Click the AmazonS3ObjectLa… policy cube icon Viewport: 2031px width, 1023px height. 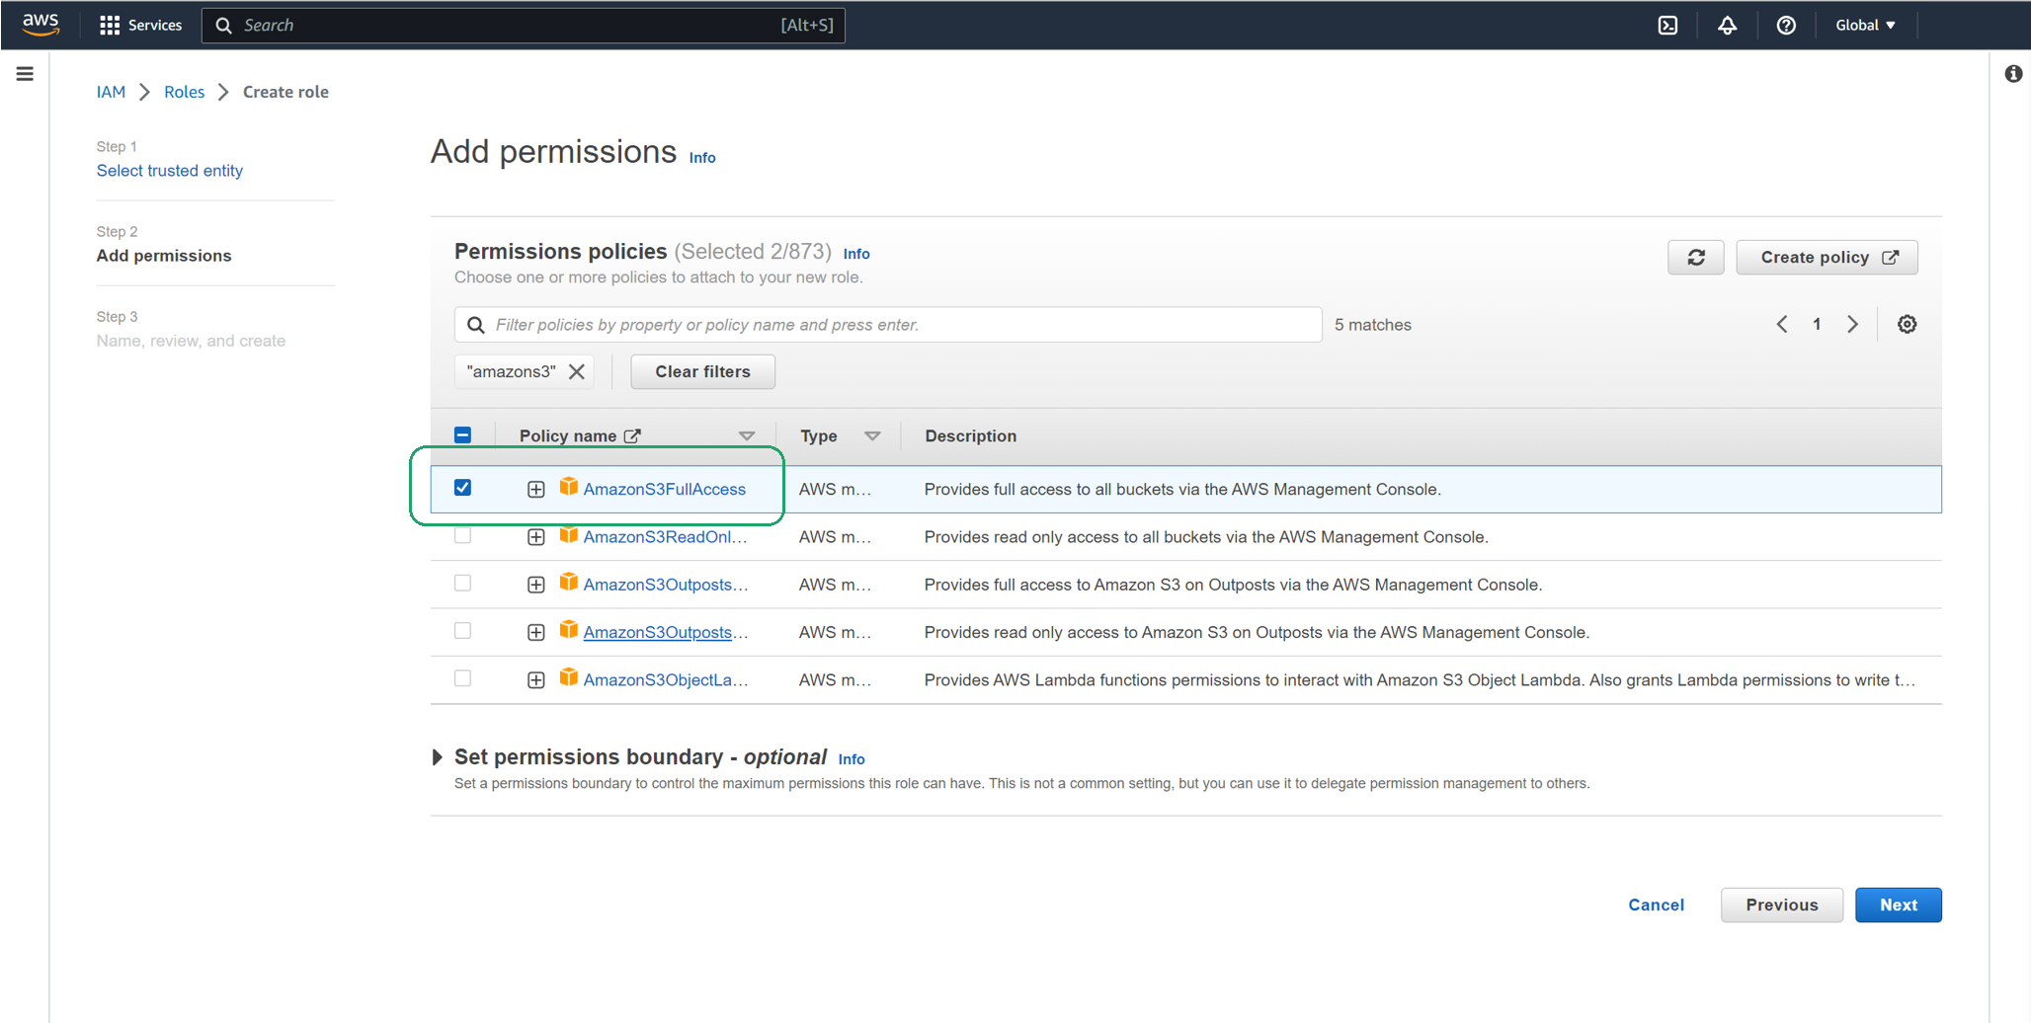568,677
